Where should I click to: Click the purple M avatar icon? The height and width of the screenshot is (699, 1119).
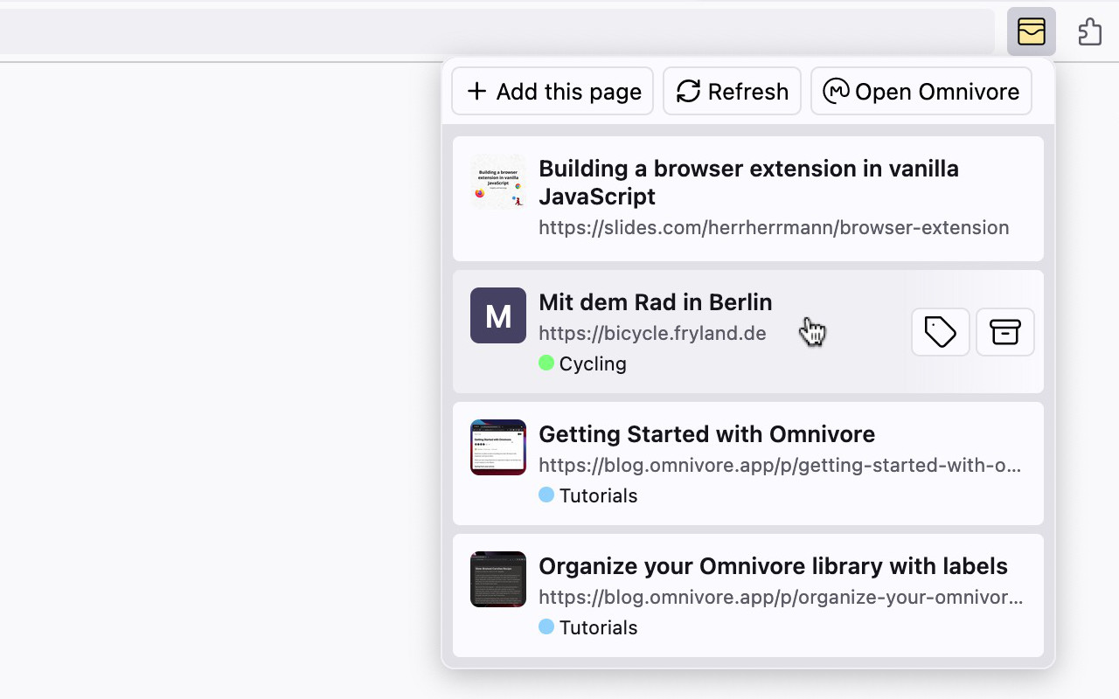tap(498, 315)
